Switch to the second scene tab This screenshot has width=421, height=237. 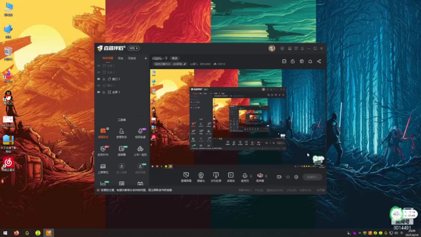[120, 58]
